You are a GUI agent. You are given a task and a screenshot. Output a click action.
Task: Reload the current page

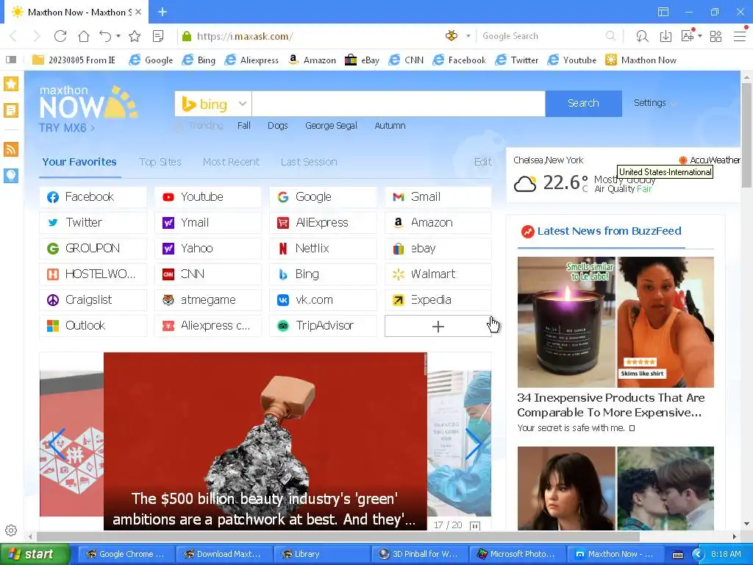pos(60,36)
